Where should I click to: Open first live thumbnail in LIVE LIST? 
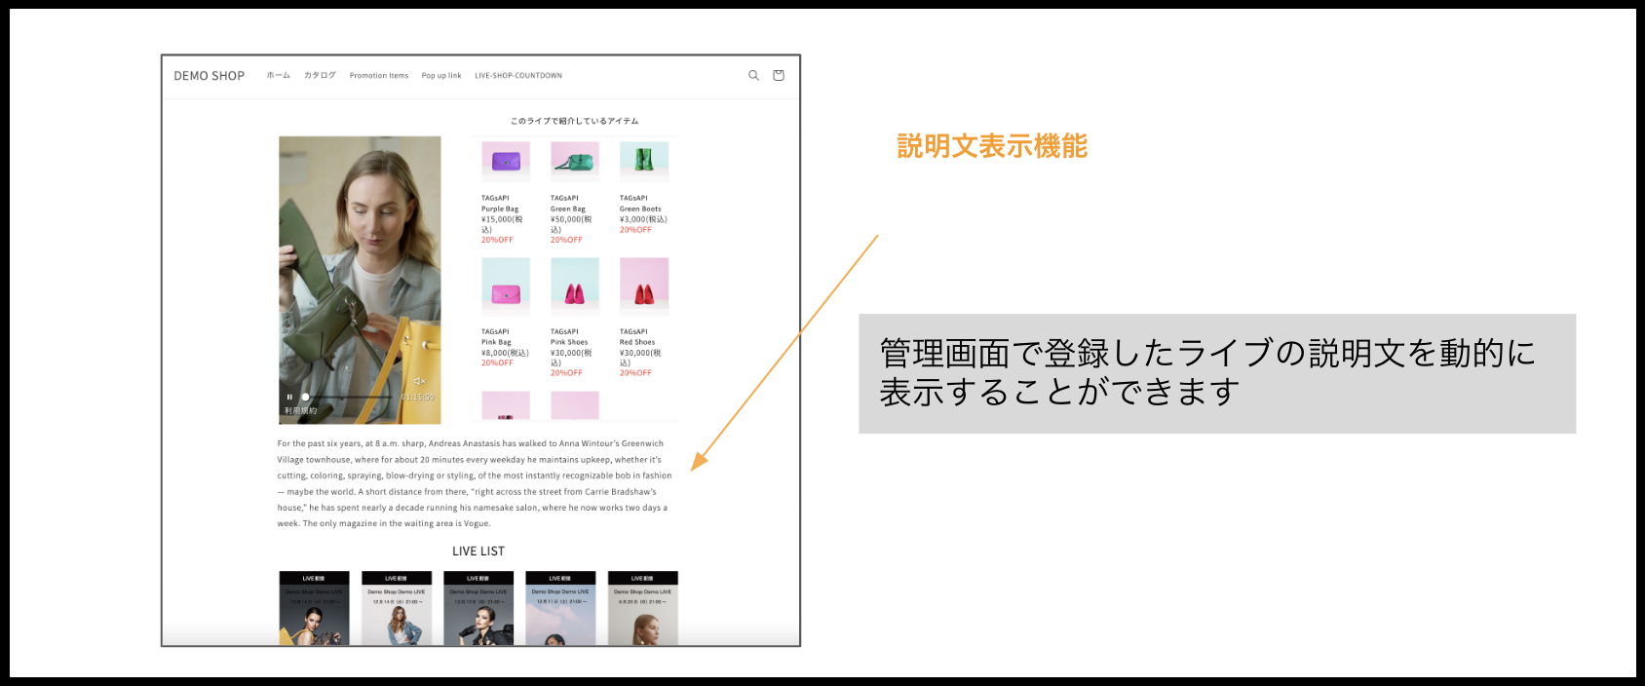click(x=314, y=609)
